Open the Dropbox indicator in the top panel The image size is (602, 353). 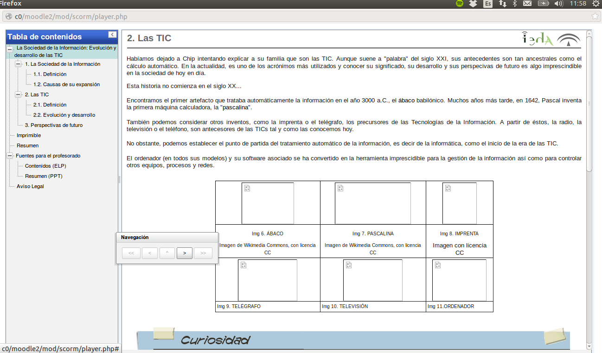(473, 4)
